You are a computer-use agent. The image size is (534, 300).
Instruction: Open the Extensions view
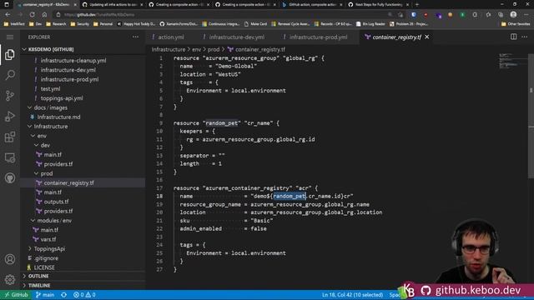coord(10,137)
